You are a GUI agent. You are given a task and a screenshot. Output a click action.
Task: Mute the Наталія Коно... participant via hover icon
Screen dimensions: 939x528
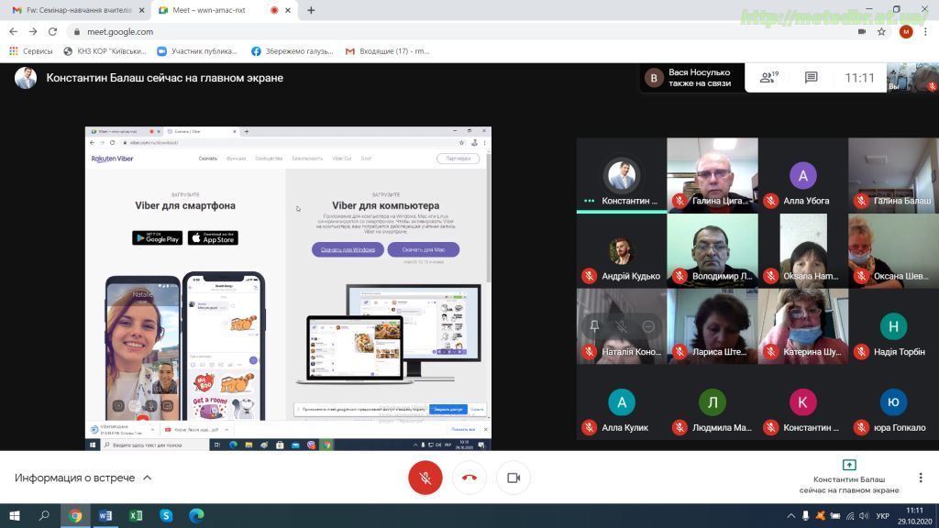tap(621, 326)
